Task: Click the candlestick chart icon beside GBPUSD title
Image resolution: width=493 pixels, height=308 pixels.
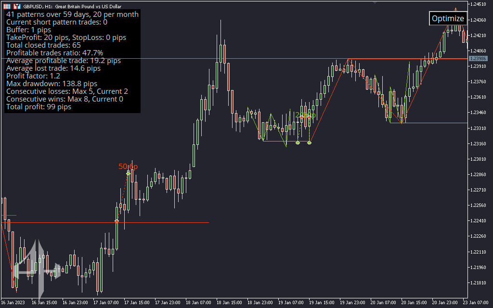Action: point(17,6)
